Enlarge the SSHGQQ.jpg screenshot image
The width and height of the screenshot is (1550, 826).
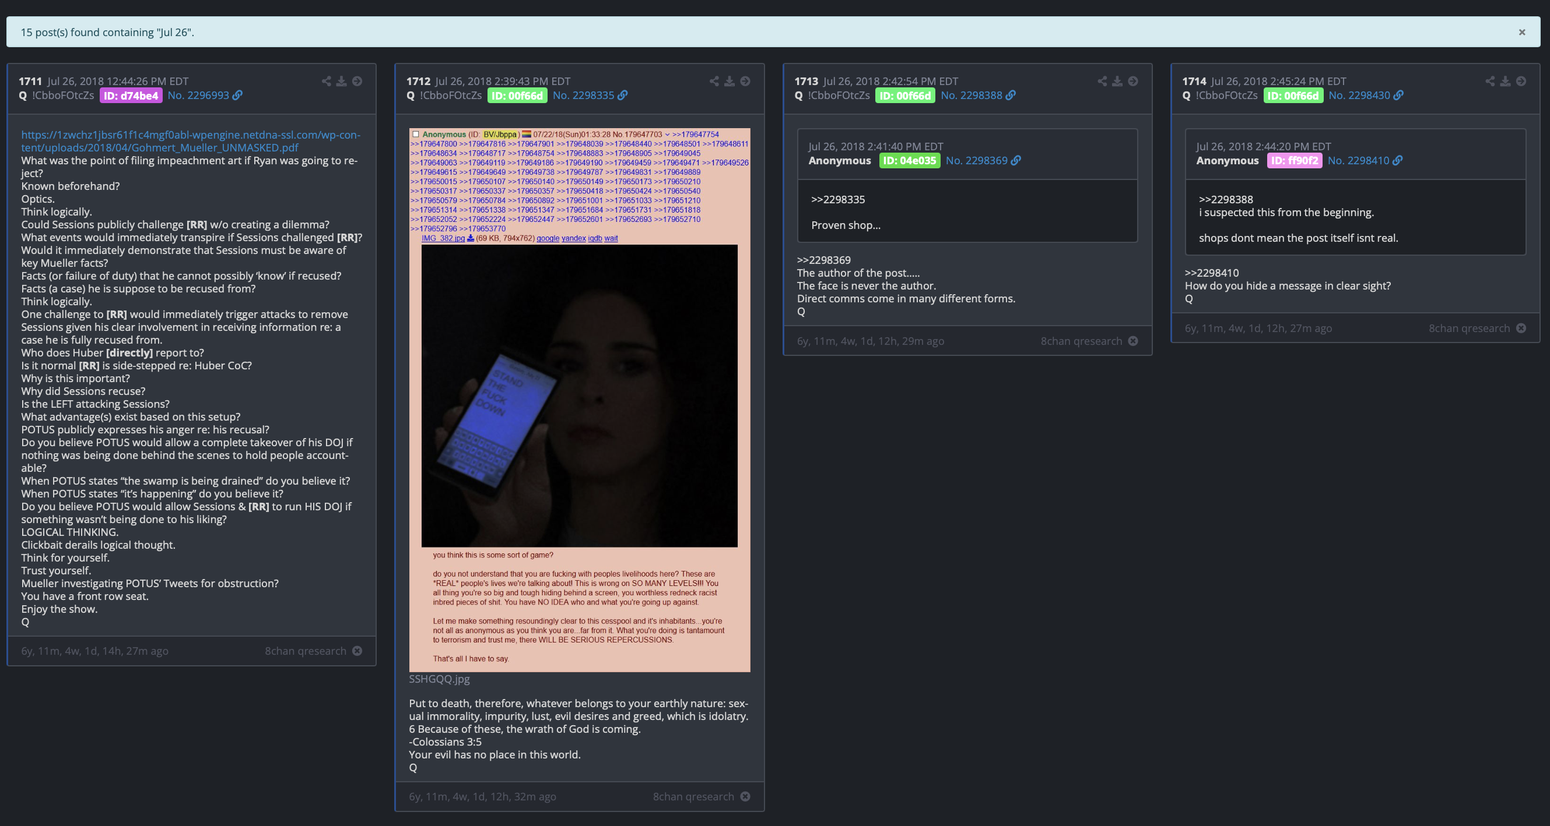[580, 400]
